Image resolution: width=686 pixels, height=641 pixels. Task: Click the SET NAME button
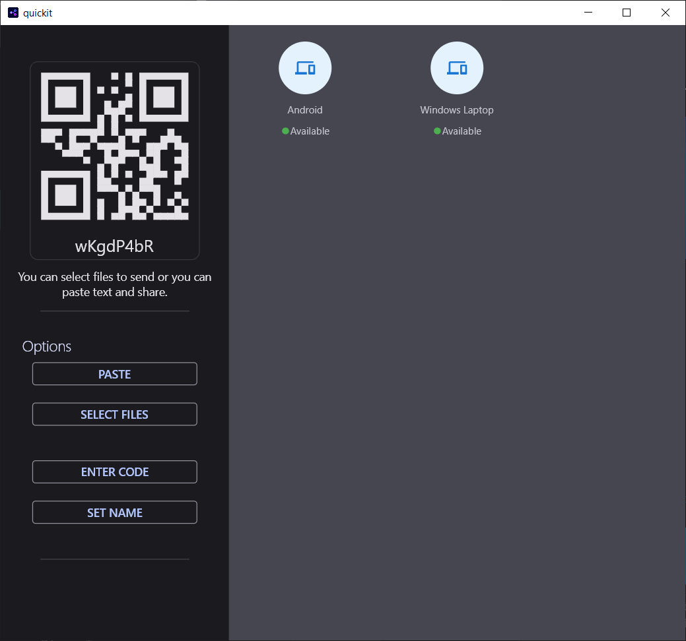pos(115,512)
